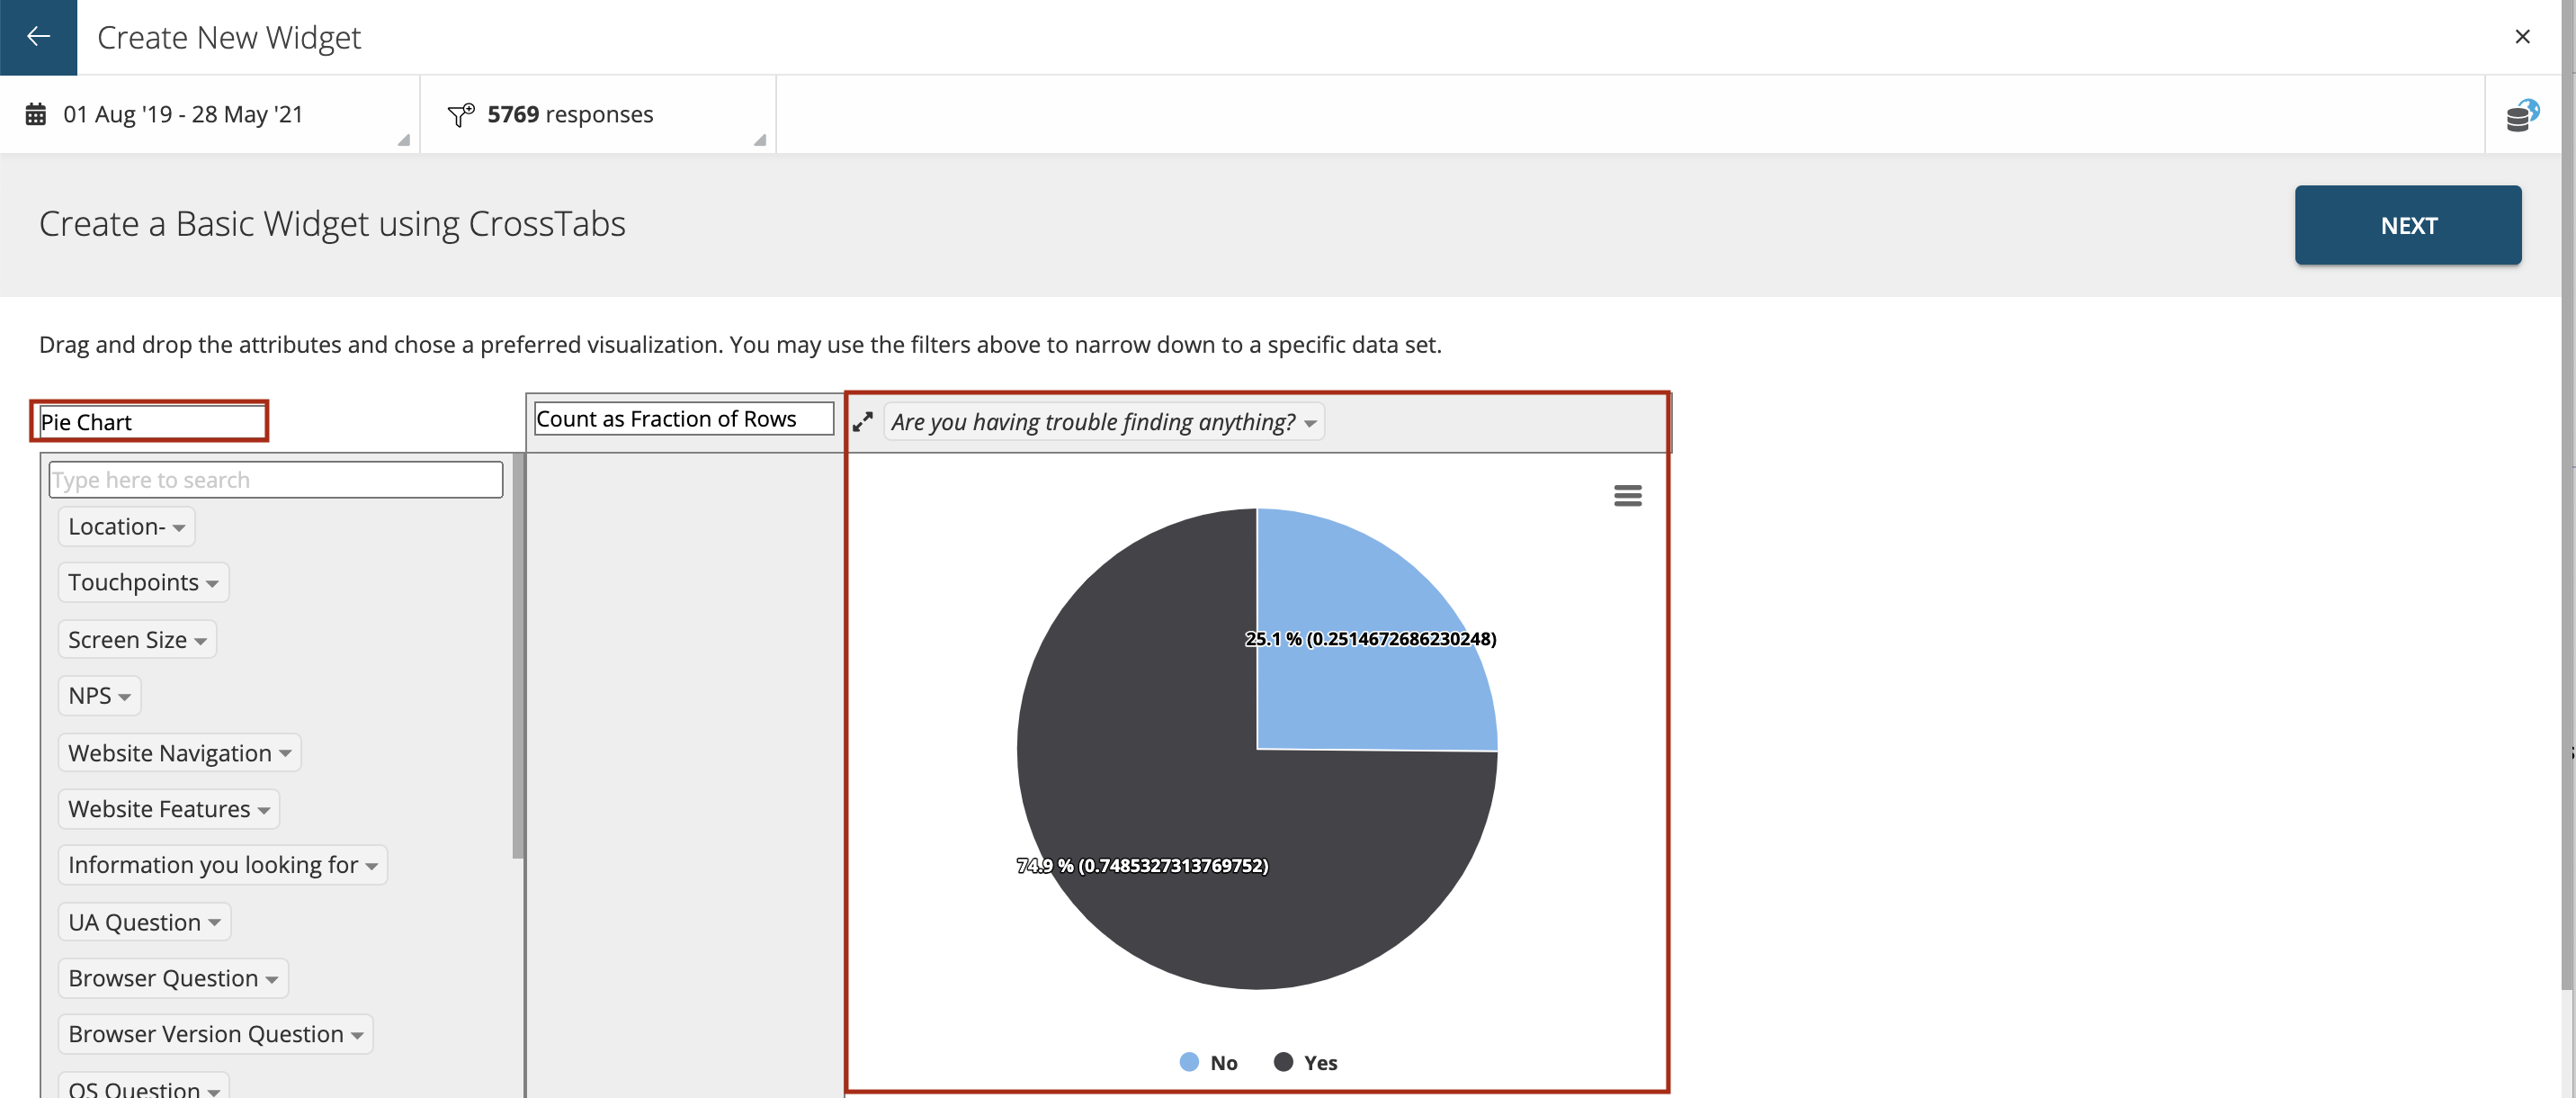Open the date range calendar filter
This screenshot has width=2576, height=1098.
[x=35, y=114]
